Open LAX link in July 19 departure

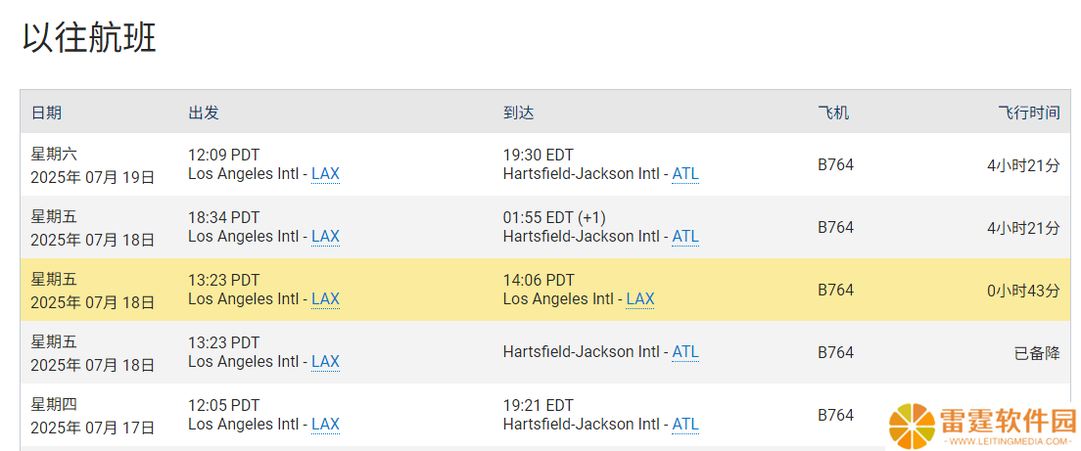(x=325, y=174)
